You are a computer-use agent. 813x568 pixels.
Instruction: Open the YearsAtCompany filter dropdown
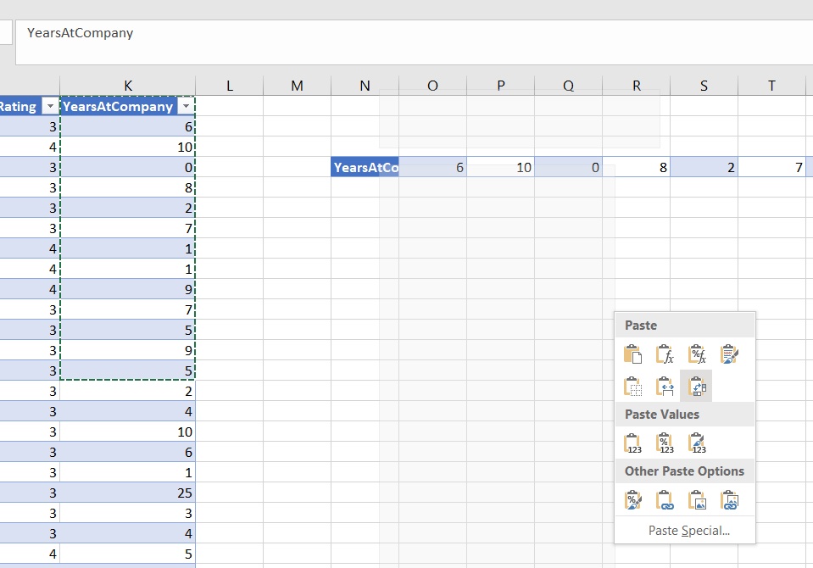[x=186, y=106]
